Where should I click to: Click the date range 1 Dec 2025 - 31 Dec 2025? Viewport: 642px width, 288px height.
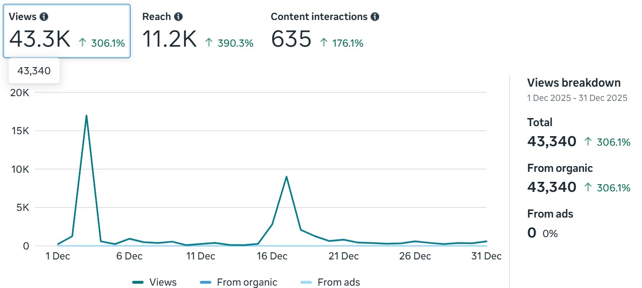[x=577, y=98]
